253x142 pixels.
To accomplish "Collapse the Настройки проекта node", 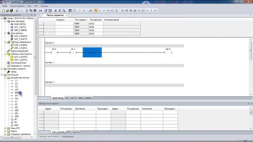I will [2, 69].
